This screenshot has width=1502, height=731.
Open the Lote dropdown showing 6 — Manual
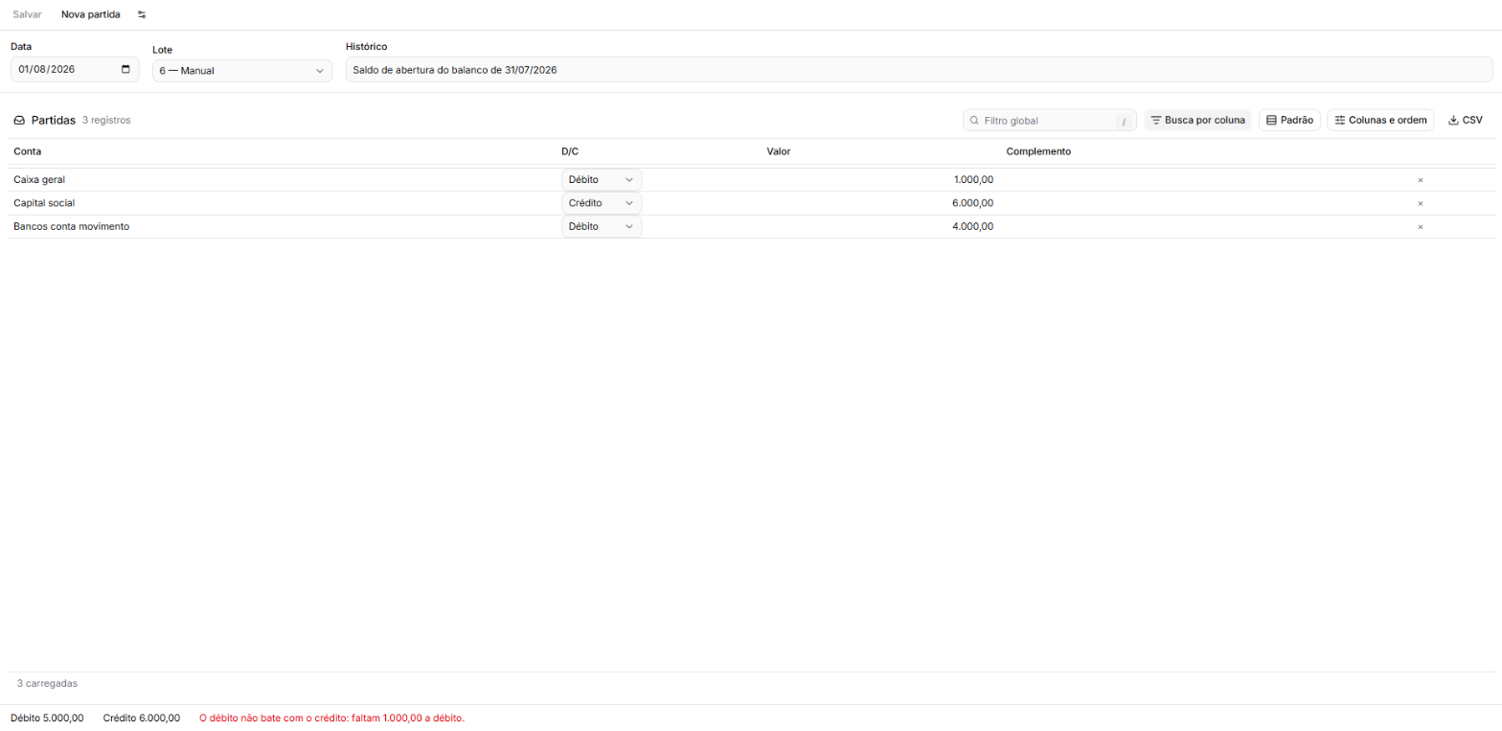point(242,70)
